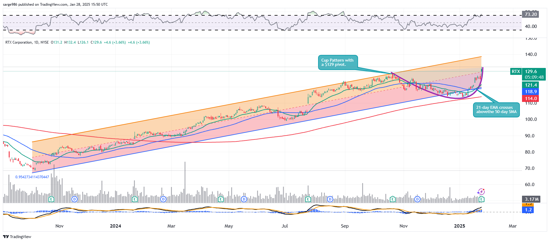Click the TradingView logo at the bottom left
This screenshot has width=550, height=242.
(x=17, y=237)
